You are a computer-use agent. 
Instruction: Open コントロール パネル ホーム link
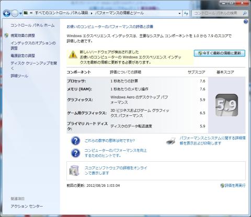click(x=32, y=26)
